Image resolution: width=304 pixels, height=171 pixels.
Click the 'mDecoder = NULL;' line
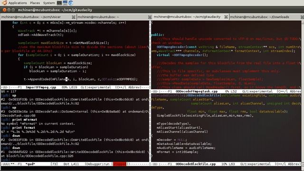coord(171,140)
